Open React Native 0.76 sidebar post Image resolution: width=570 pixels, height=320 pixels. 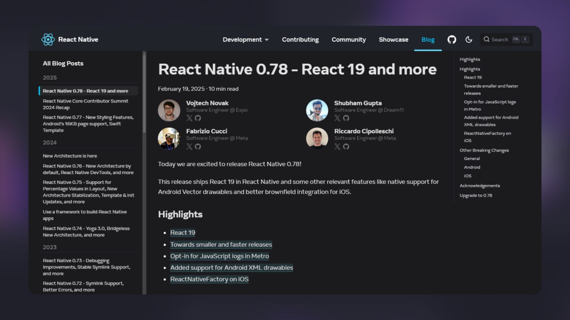[x=88, y=169]
